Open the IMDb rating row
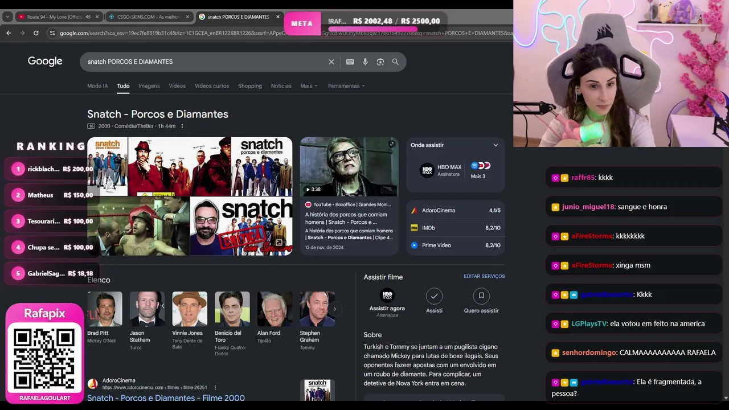This screenshot has height=410, width=729. (456, 228)
